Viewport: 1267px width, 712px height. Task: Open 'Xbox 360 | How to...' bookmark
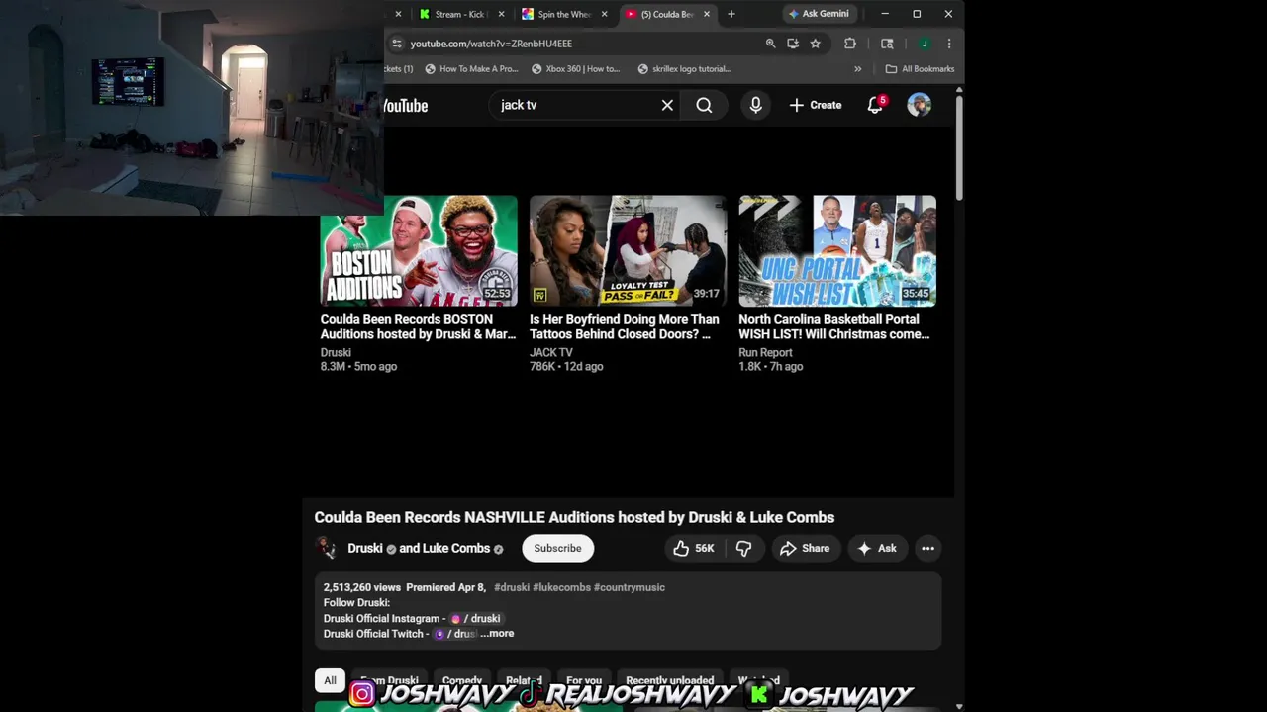click(x=576, y=69)
